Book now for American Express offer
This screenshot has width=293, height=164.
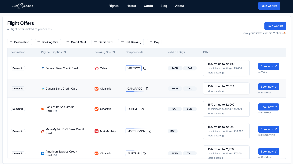pos(269,151)
